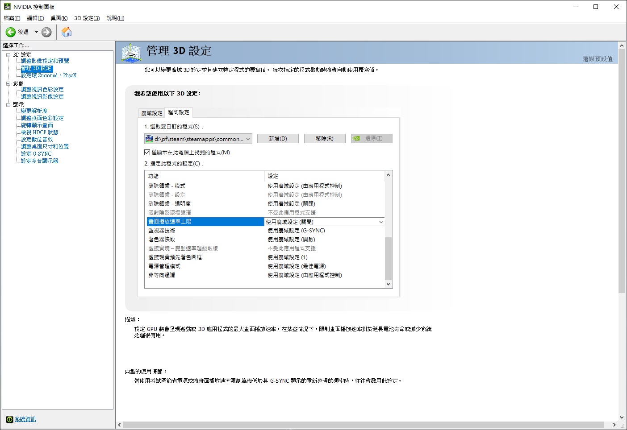Click the 管理 3D 設定 header icon
This screenshot has width=627, height=430.
[132, 53]
